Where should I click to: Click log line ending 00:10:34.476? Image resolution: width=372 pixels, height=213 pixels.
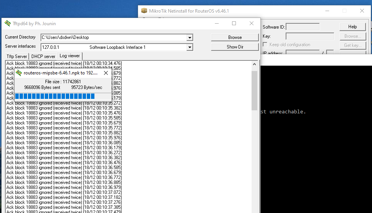tap(64, 63)
